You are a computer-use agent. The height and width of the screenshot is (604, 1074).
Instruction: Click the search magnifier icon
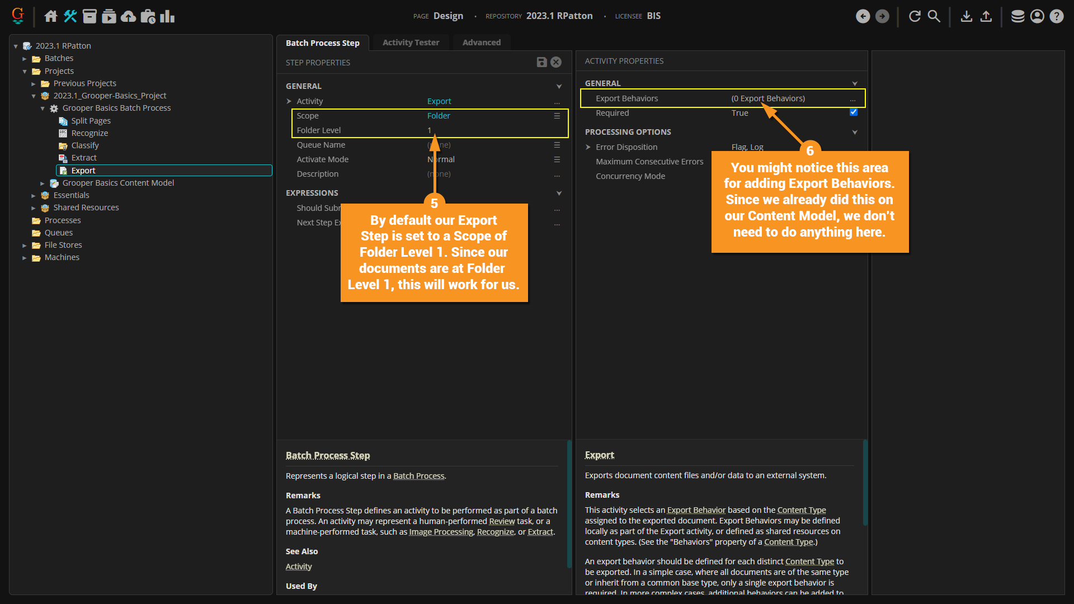click(934, 16)
